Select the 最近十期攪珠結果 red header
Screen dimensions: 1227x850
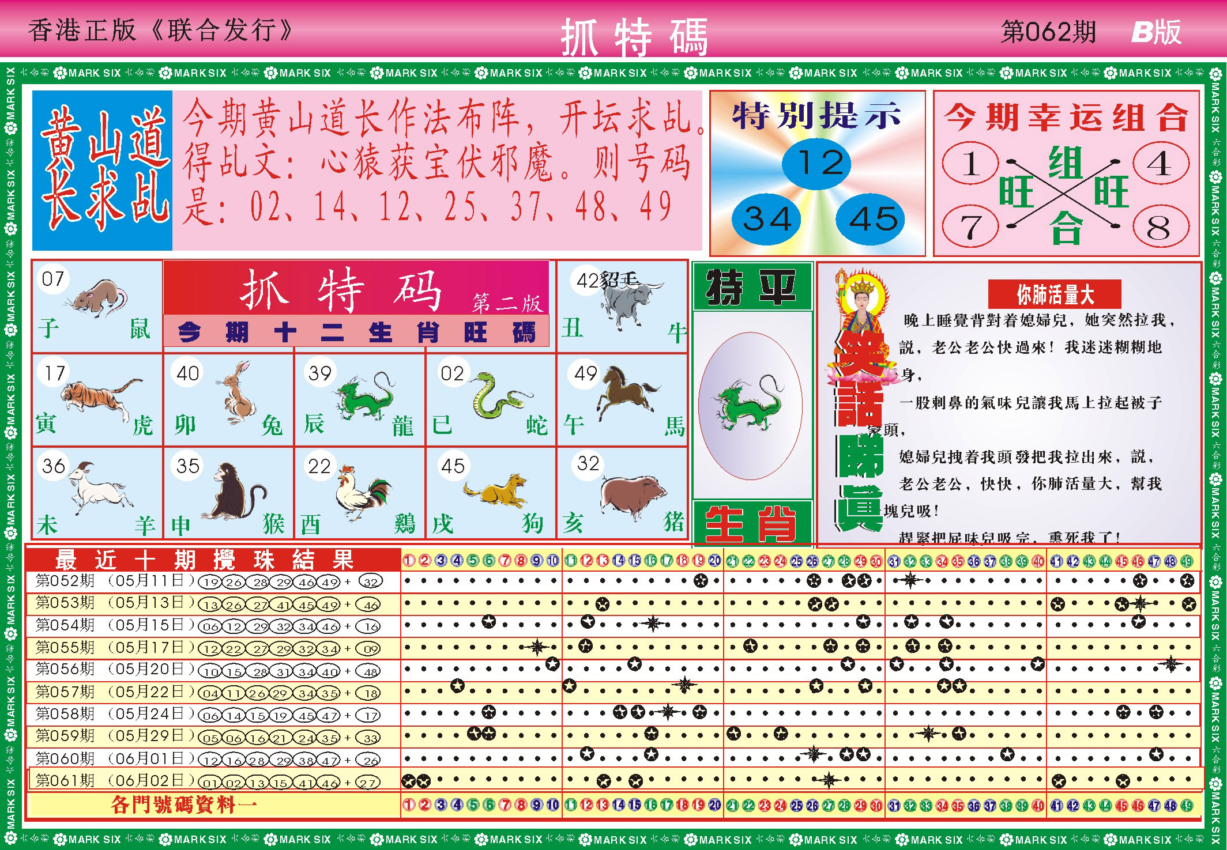(x=213, y=559)
